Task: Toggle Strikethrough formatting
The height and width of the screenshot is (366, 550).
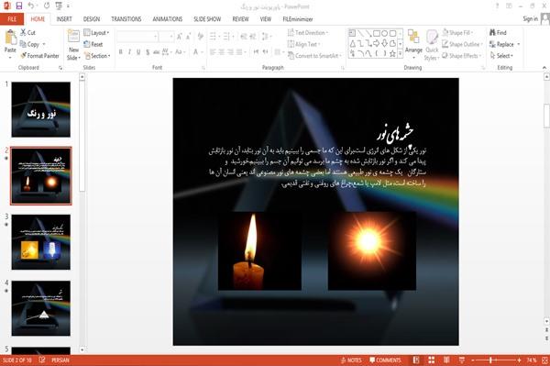Action: 157,52
